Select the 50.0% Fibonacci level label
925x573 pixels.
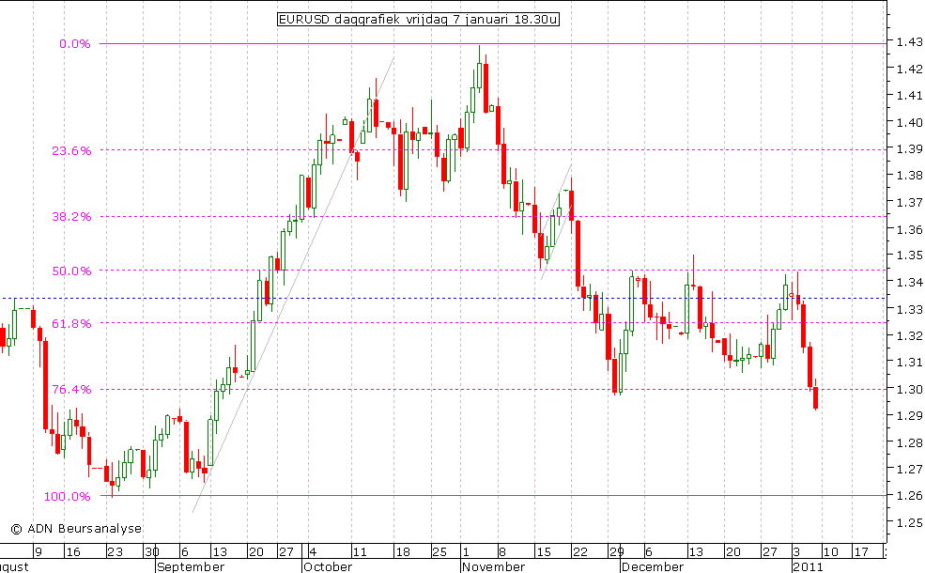click(72, 271)
